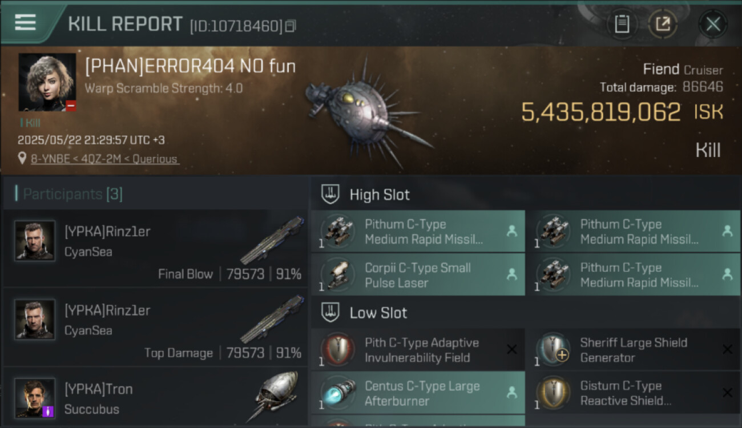The image size is (742, 428).
Task: Click the X beside Pith C-Type Adaptive Invulnerability Field
Action: pos(511,350)
